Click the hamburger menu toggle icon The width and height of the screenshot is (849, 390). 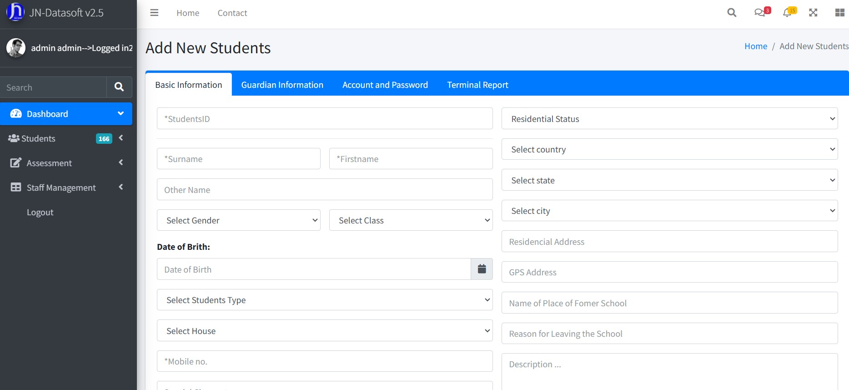point(154,13)
